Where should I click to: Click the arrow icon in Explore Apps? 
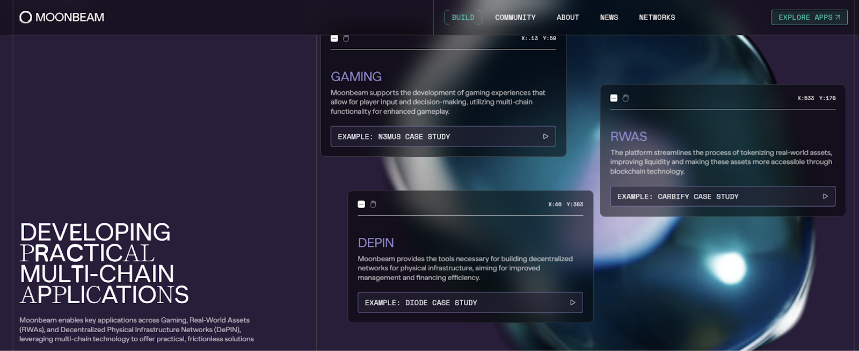[x=838, y=17]
